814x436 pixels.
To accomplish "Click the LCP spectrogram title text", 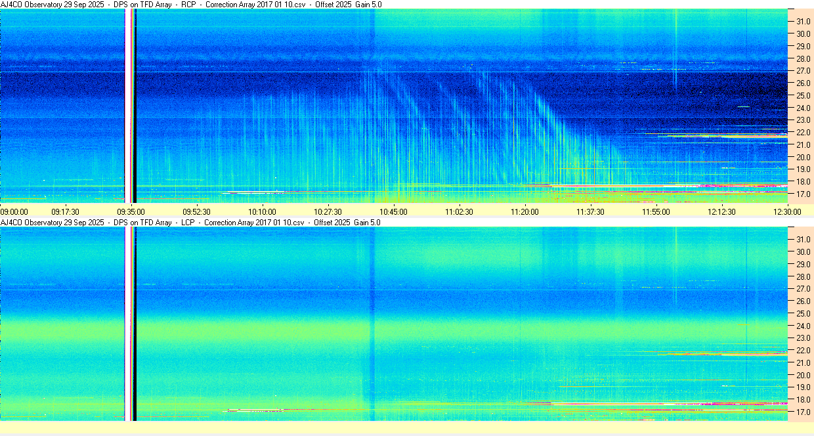I will [190, 223].
